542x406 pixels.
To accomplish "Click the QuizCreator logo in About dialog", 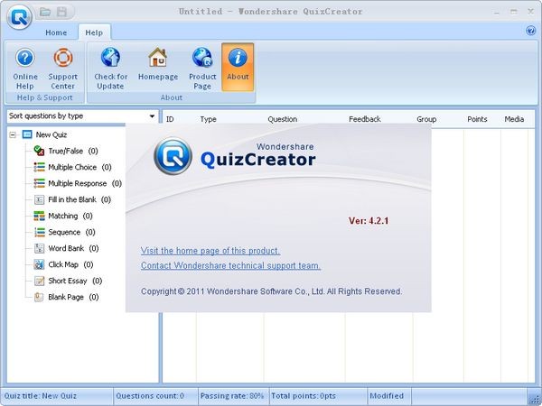I will click(x=173, y=156).
